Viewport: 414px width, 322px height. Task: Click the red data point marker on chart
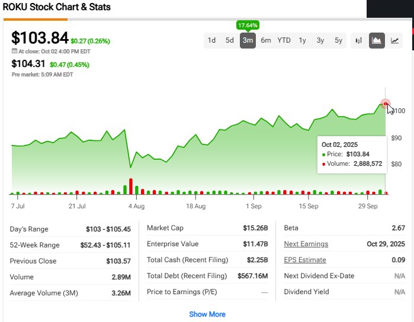tap(385, 104)
